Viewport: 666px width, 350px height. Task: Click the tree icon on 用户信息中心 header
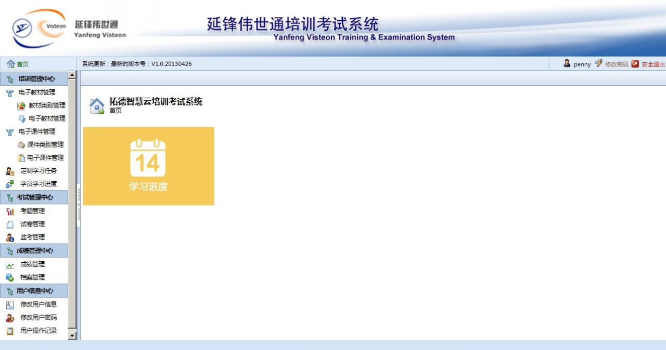[10, 291]
